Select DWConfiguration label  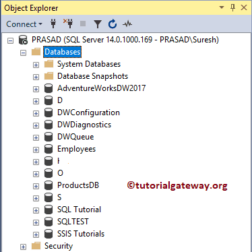[x=88, y=113]
